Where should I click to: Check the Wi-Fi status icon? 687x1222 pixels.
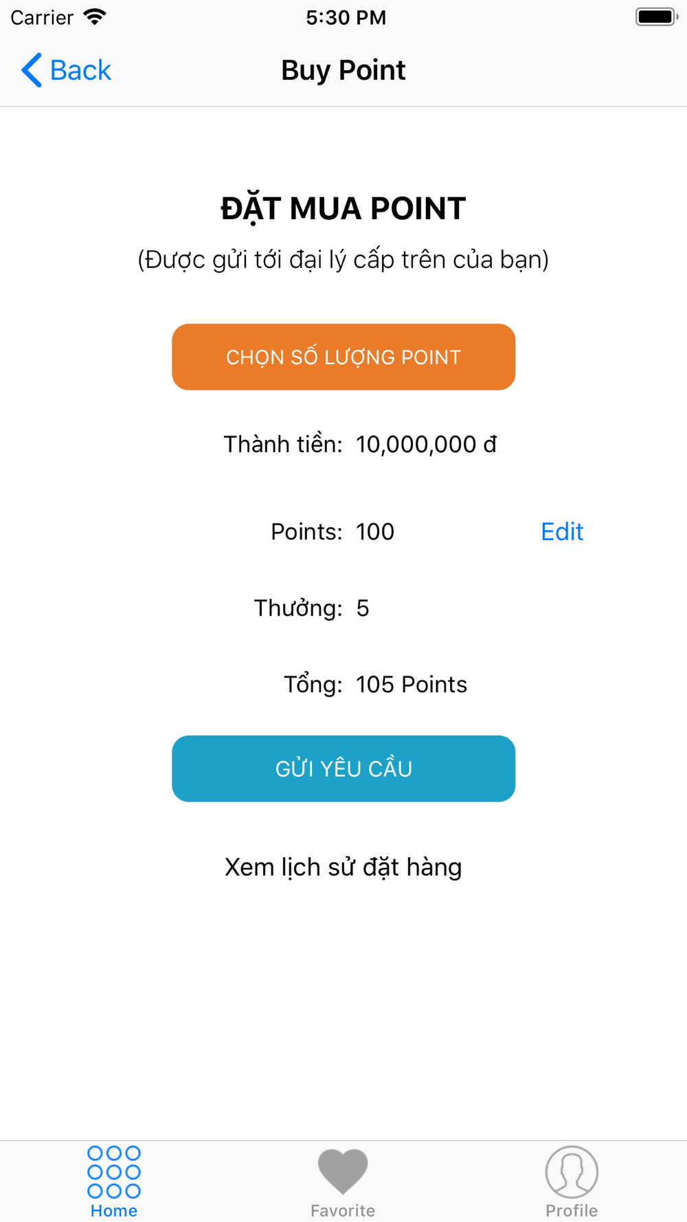coord(95,17)
